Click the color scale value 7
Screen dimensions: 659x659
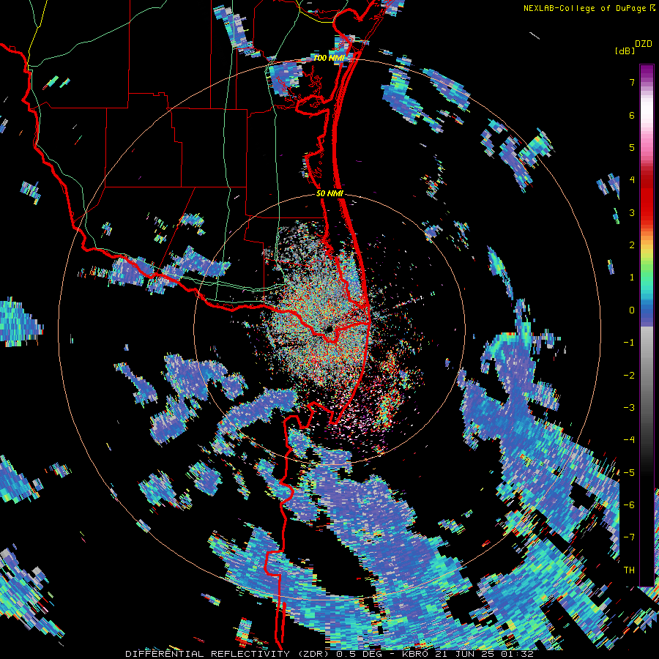pos(632,82)
